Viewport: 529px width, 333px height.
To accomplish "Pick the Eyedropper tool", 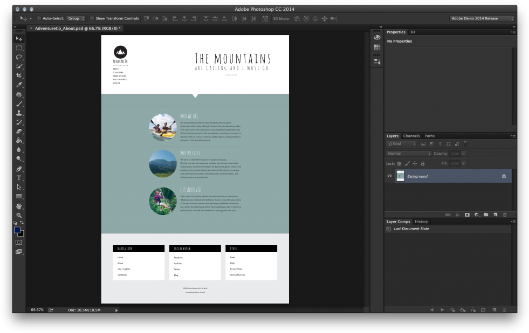I will pos(19,85).
